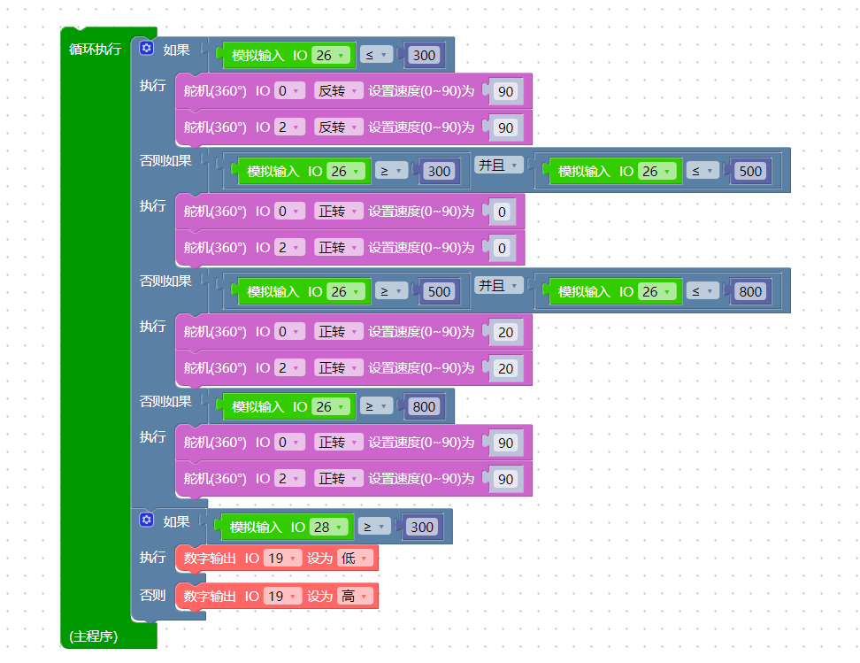This screenshot has width=860, height=663.
Task: Select the 500 value in ≥ 500 comparison
Action: 439,291
